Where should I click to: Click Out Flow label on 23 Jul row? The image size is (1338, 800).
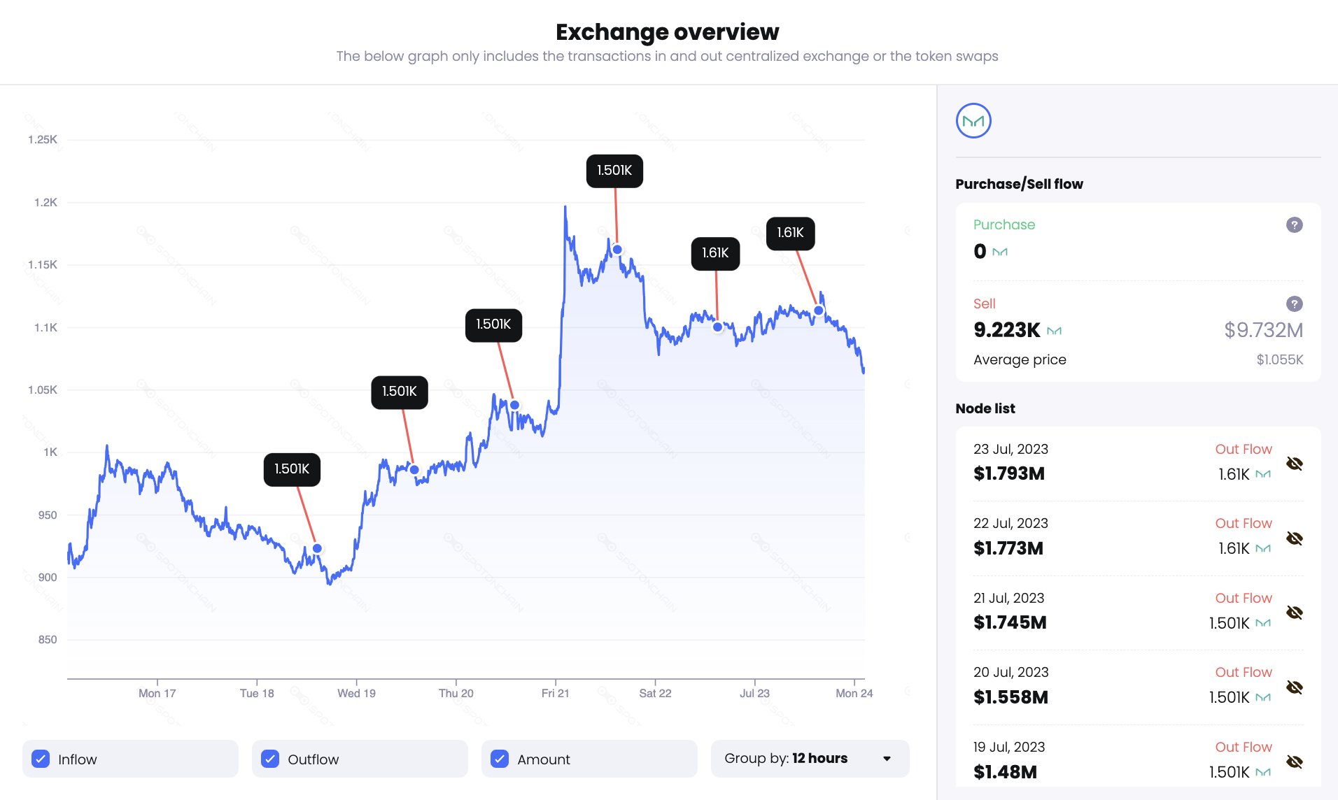point(1244,450)
